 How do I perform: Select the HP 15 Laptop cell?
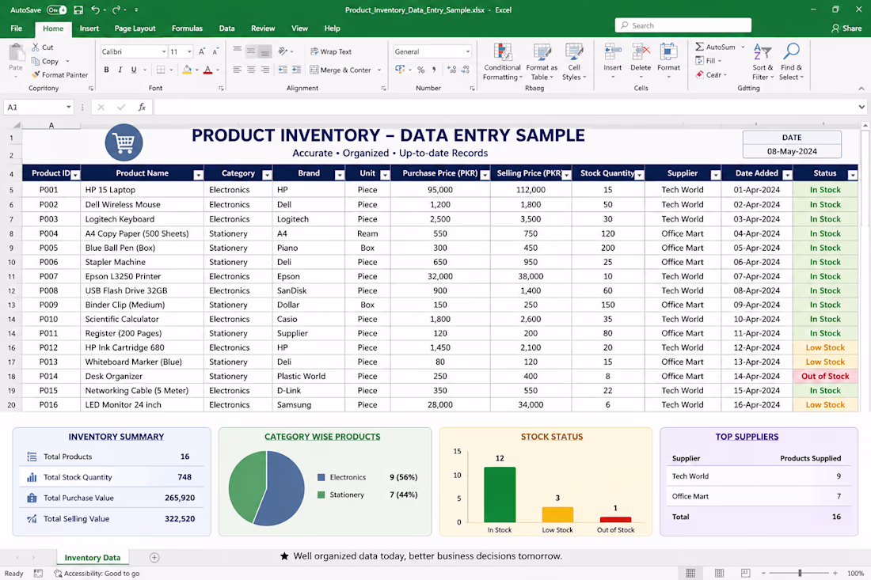(x=142, y=190)
